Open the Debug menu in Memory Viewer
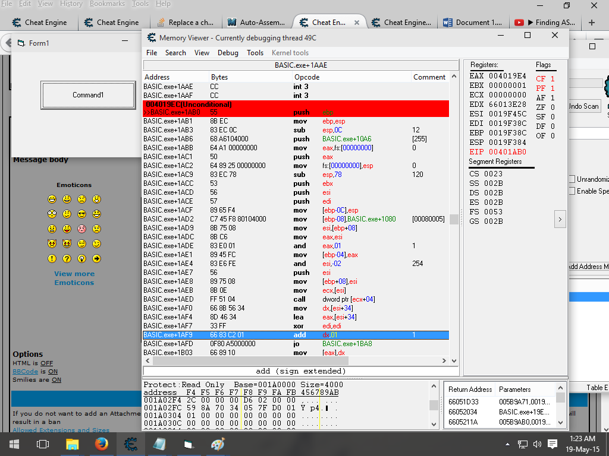The image size is (609, 456). 228,53
